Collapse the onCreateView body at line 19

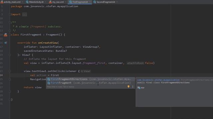click(10, 55)
